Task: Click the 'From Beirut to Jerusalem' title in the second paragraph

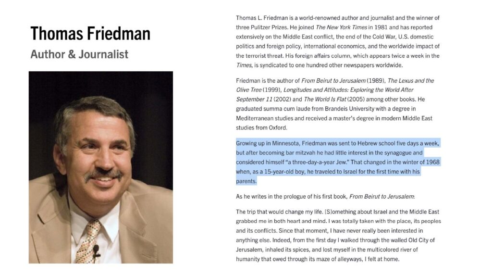Action: click(333, 80)
